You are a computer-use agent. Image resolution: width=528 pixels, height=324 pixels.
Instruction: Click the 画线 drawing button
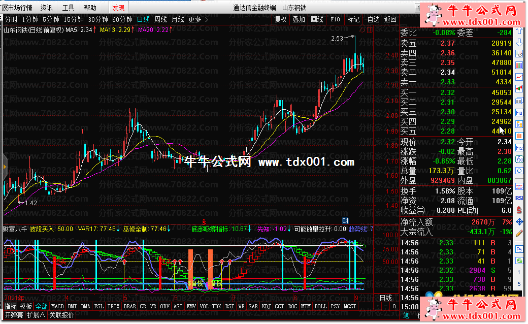click(x=317, y=19)
